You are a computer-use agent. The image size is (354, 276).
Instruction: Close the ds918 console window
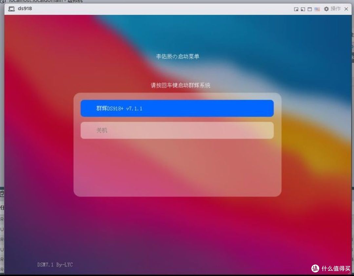click(x=346, y=9)
